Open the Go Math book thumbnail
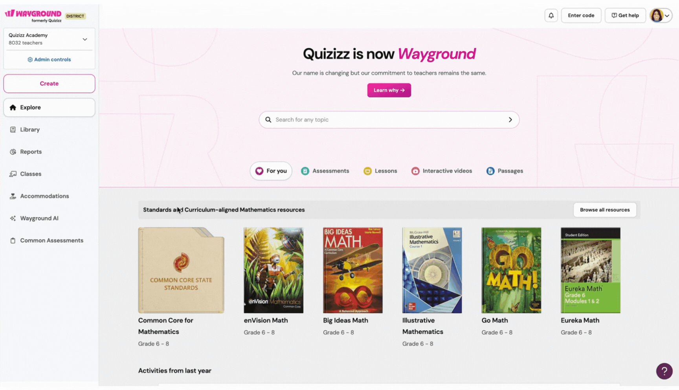Viewport: 679px width, 390px height. click(511, 270)
